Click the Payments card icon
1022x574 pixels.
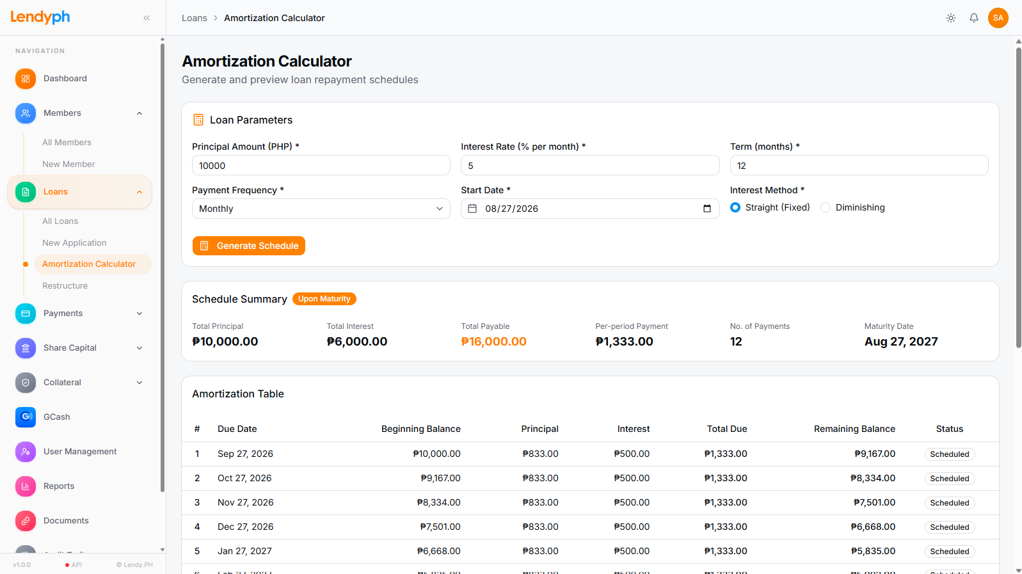point(26,314)
